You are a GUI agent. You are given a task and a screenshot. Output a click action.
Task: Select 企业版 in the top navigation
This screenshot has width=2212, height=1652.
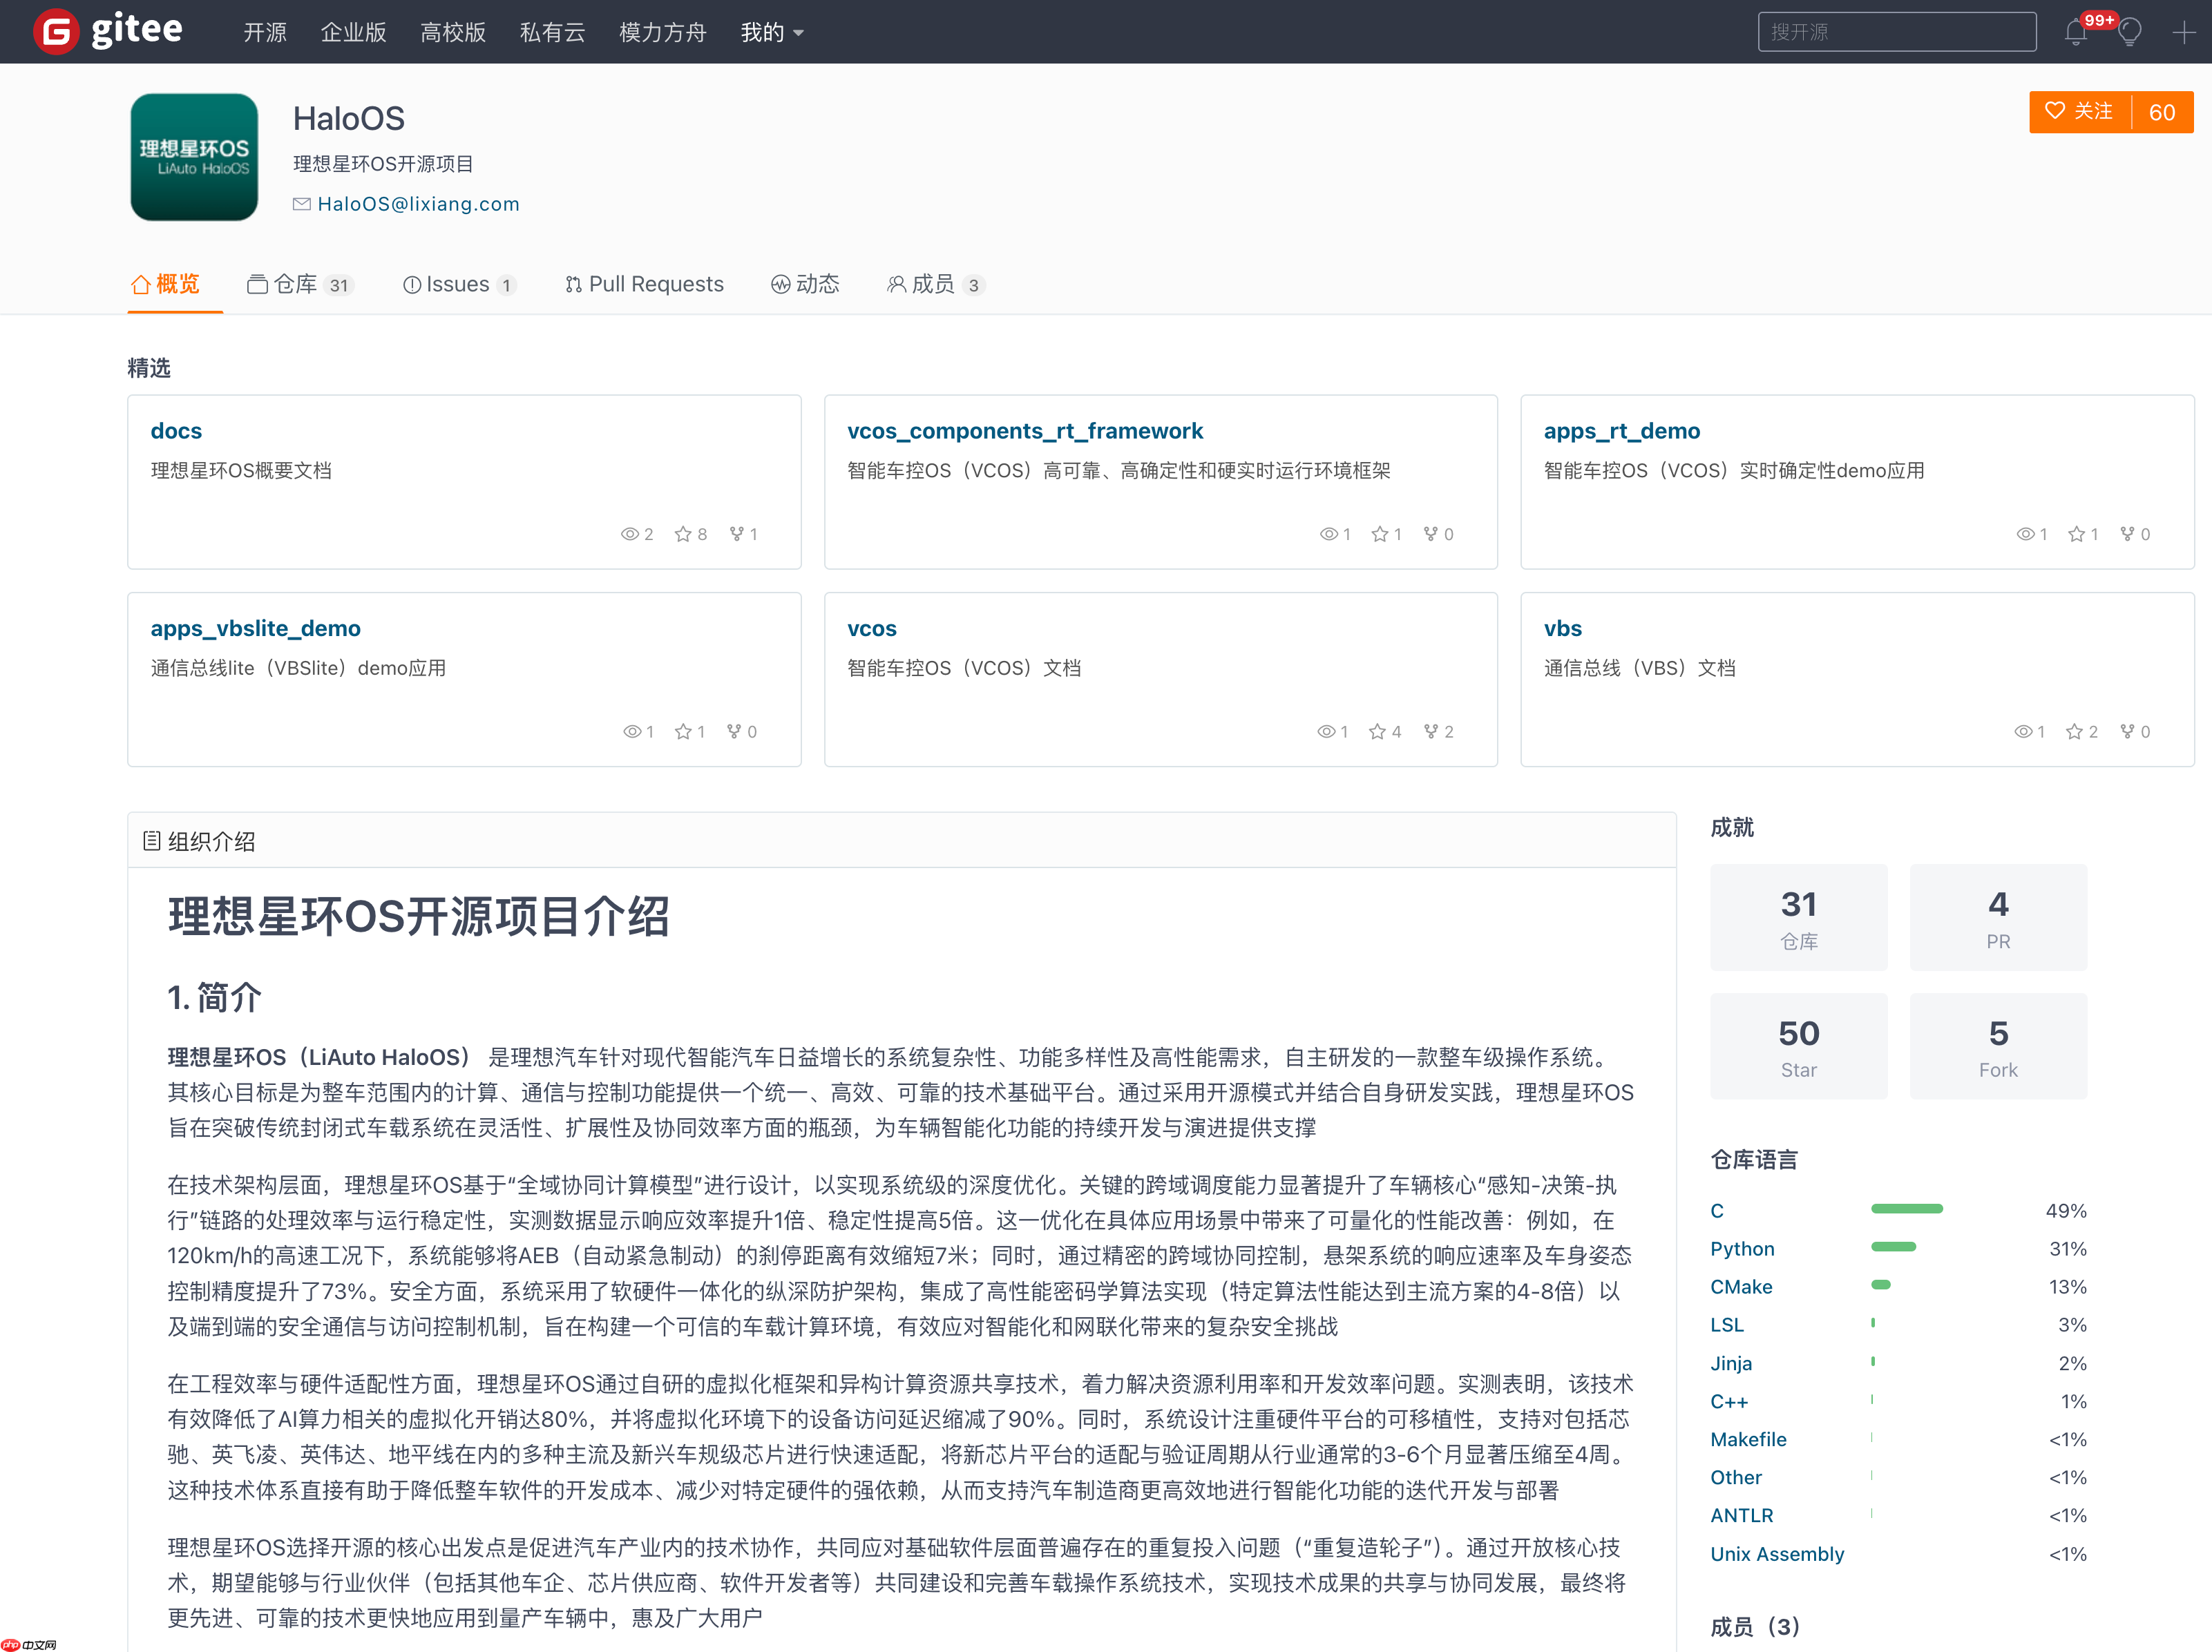coord(353,32)
